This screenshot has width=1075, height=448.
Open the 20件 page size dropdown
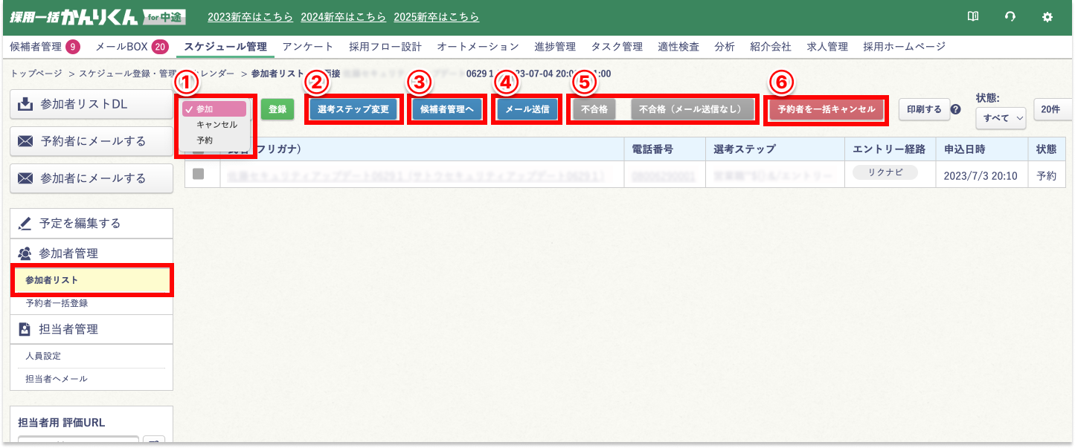pyautogui.click(x=1052, y=109)
